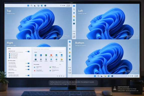Turn off Show pinned apps switch
The width and height of the screenshot is (144, 96).
[x=29, y=63]
